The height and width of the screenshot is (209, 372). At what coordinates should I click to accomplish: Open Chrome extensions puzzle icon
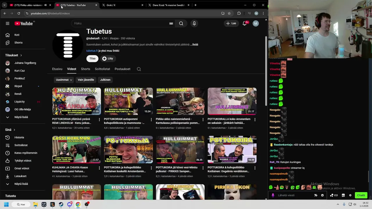pos(239,13)
